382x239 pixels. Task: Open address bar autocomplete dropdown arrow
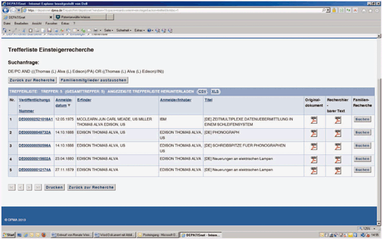pyautogui.click(x=328, y=10)
